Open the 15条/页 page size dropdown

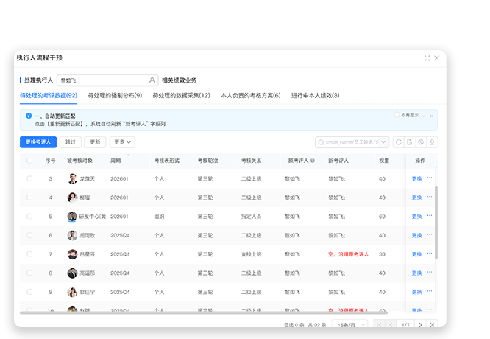coord(349,324)
